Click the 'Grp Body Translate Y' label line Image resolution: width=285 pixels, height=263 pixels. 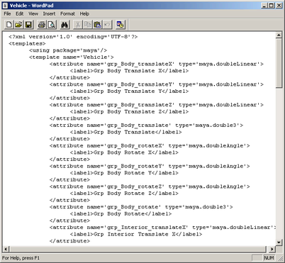coord(129,91)
